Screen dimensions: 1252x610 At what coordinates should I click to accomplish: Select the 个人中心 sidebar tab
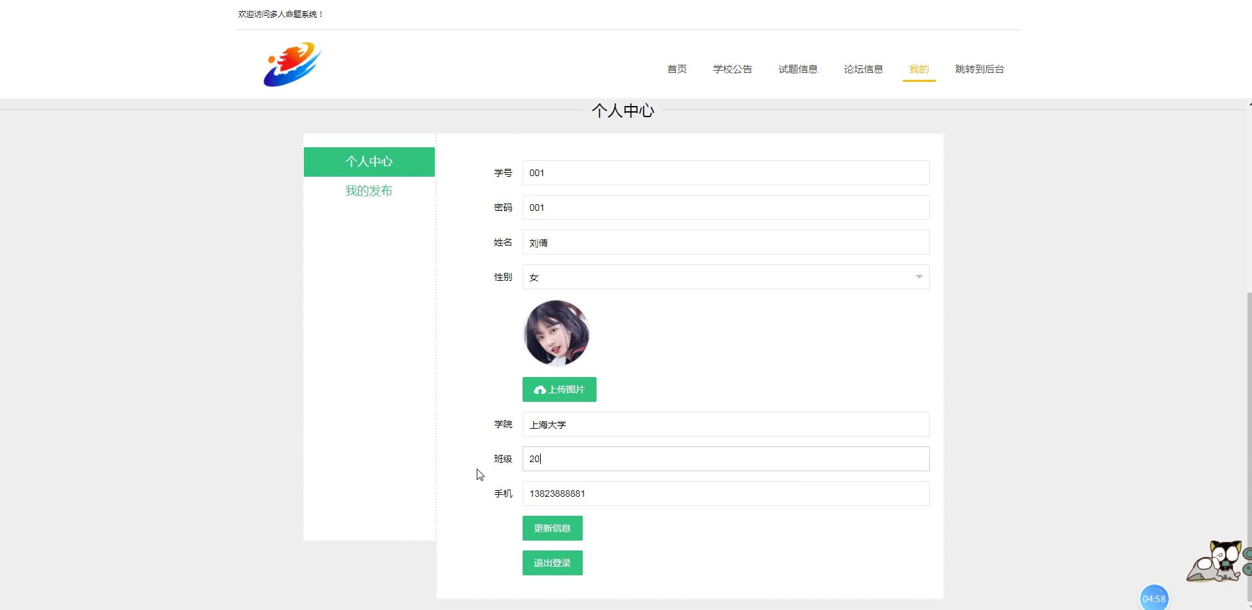click(x=369, y=162)
